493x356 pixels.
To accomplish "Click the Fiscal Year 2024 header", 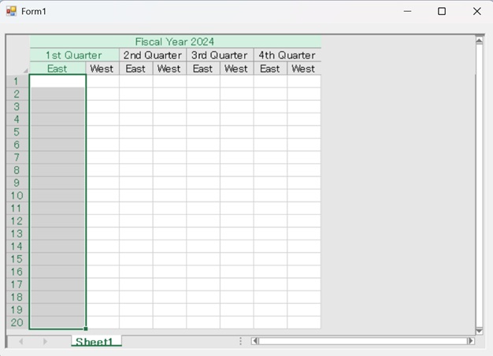I will click(176, 42).
